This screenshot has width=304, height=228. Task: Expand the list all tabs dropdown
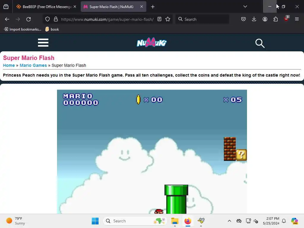pyautogui.click(x=245, y=7)
